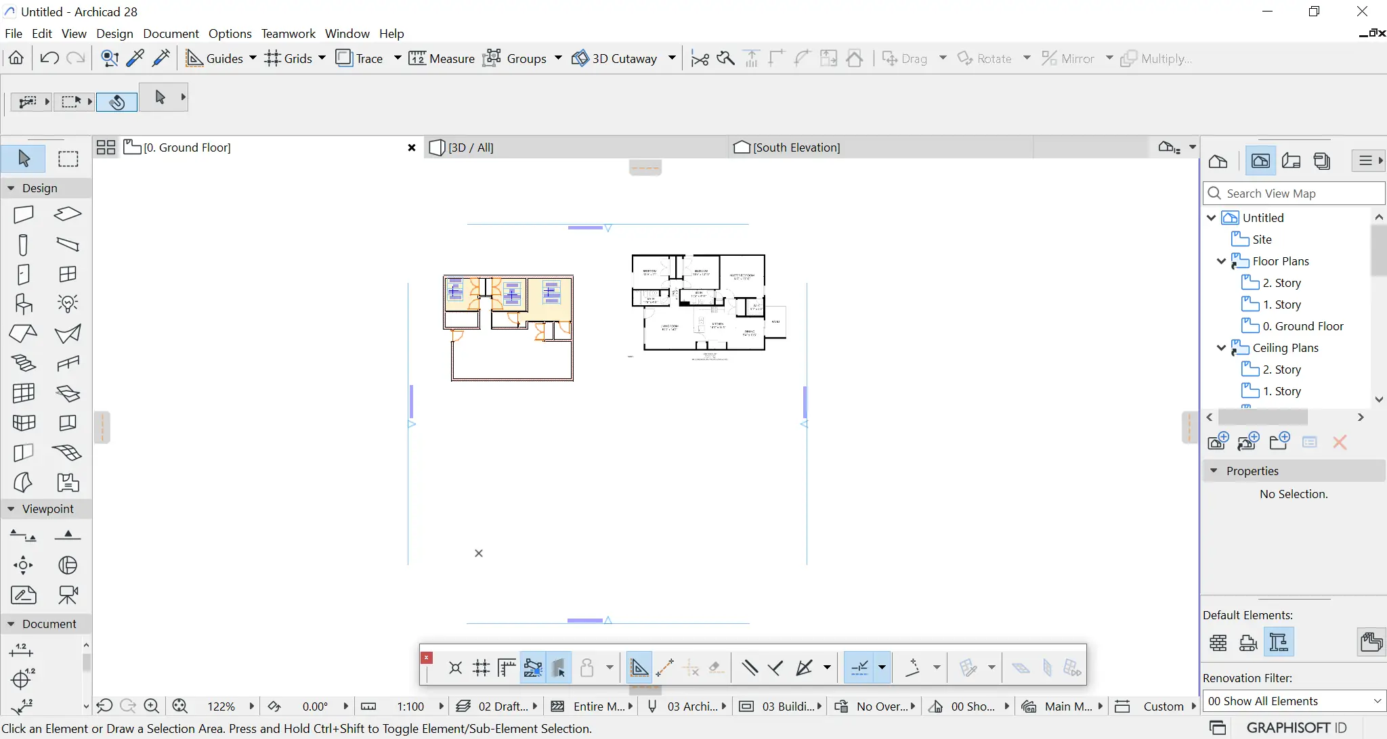Toggle 3D Cutaway mode

[615, 58]
